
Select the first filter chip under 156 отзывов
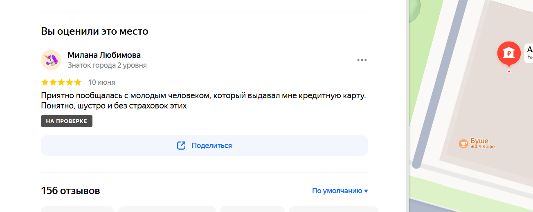(77, 209)
